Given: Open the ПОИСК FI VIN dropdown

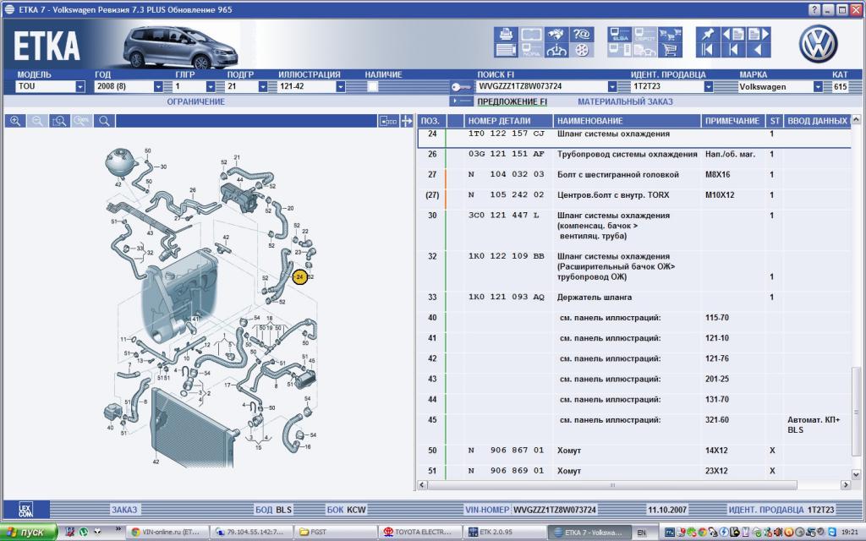Looking at the screenshot, I should 612,87.
